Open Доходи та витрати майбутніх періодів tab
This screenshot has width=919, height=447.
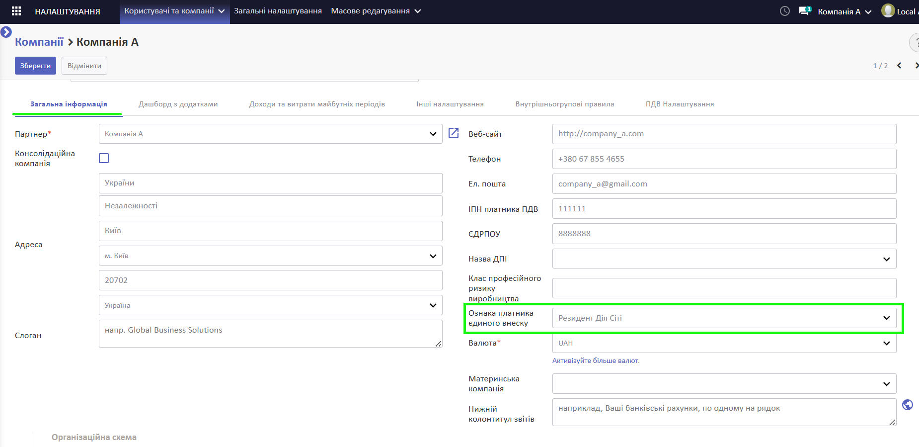317,104
